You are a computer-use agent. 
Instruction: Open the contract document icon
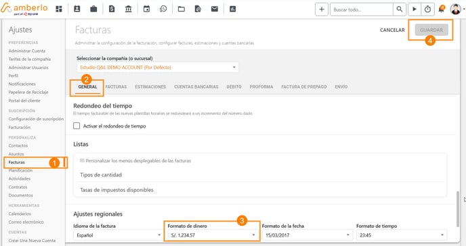(x=198, y=9)
